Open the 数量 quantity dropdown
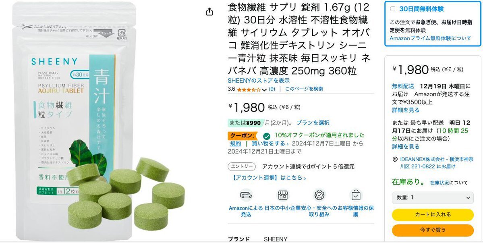 coord(433,198)
